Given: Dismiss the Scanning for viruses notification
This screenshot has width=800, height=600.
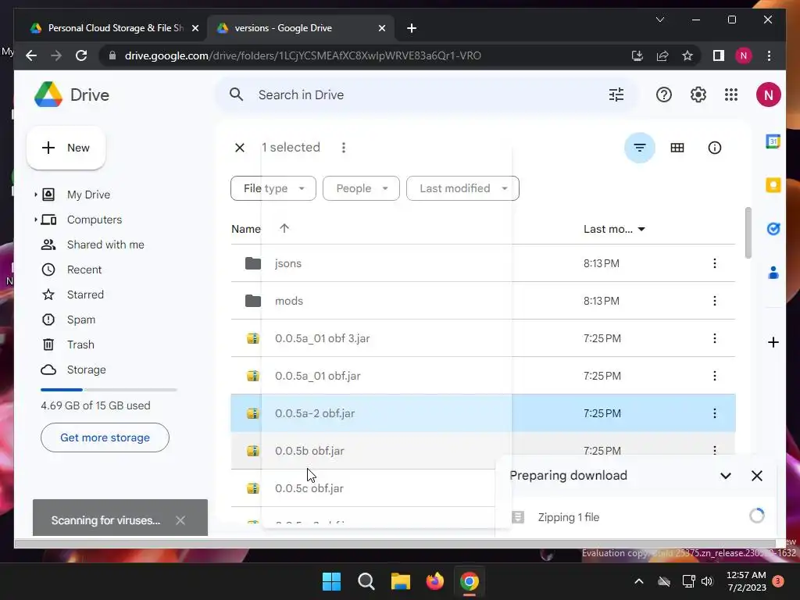Looking at the screenshot, I should coord(180,520).
